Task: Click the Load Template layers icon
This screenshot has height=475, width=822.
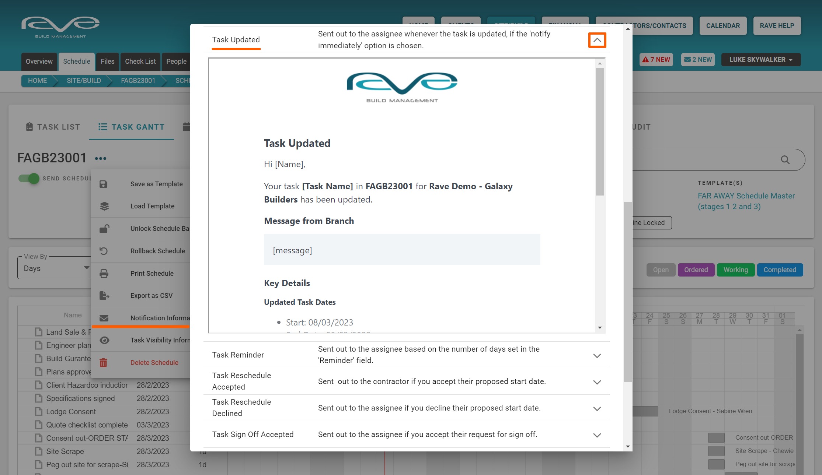Action: (104, 206)
